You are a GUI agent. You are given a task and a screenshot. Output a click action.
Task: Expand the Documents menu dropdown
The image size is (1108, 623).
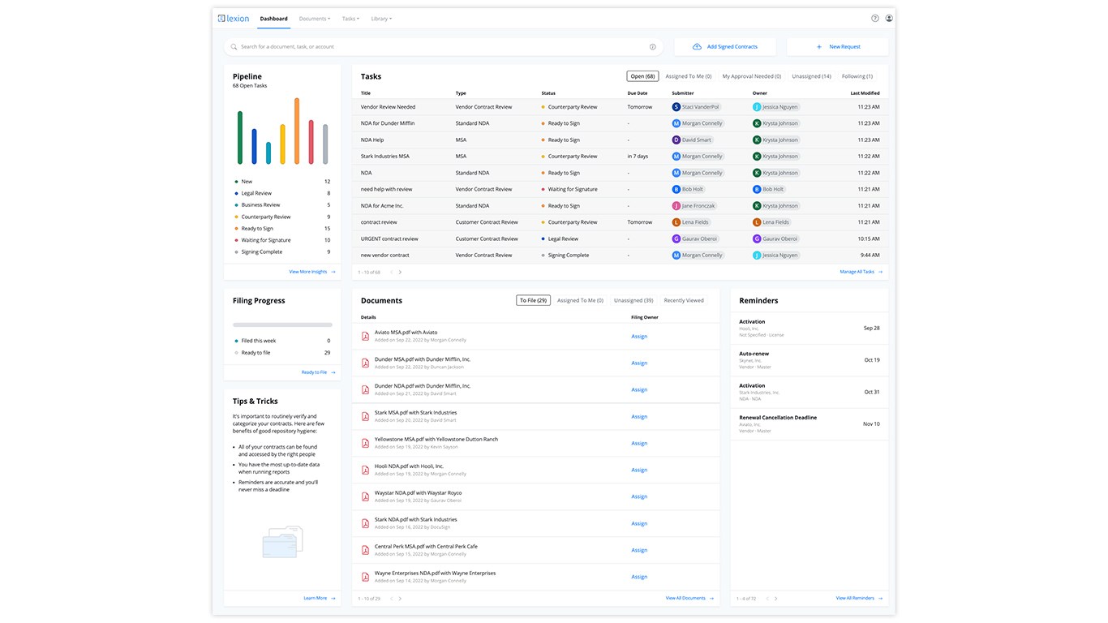tap(314, 19)
